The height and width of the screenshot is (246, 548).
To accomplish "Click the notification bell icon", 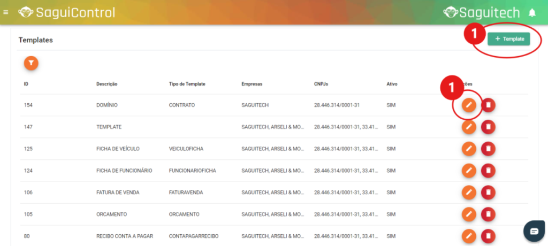I will click(x=532, y=12).
